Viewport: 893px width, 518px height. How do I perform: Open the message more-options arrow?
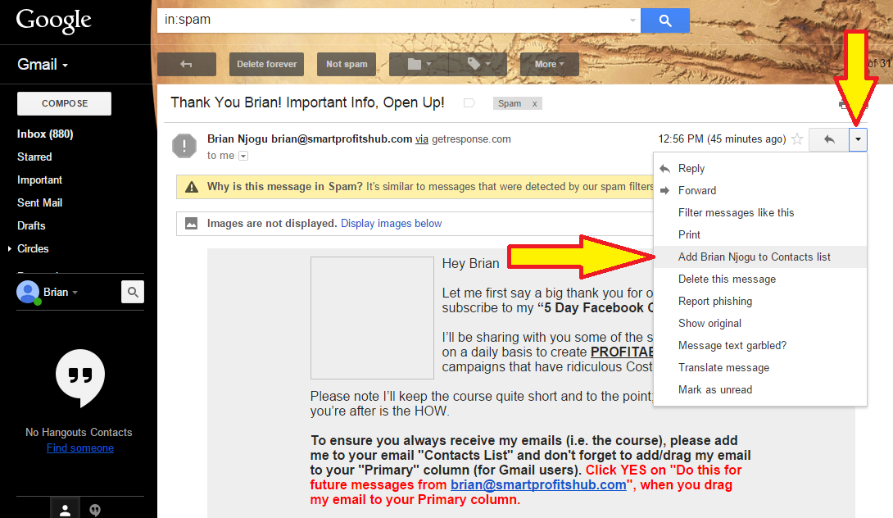858,139
